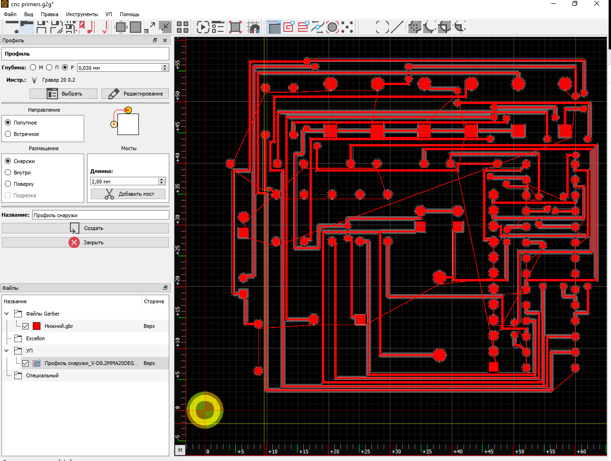Open the Правка menu

tap(49, 14)
